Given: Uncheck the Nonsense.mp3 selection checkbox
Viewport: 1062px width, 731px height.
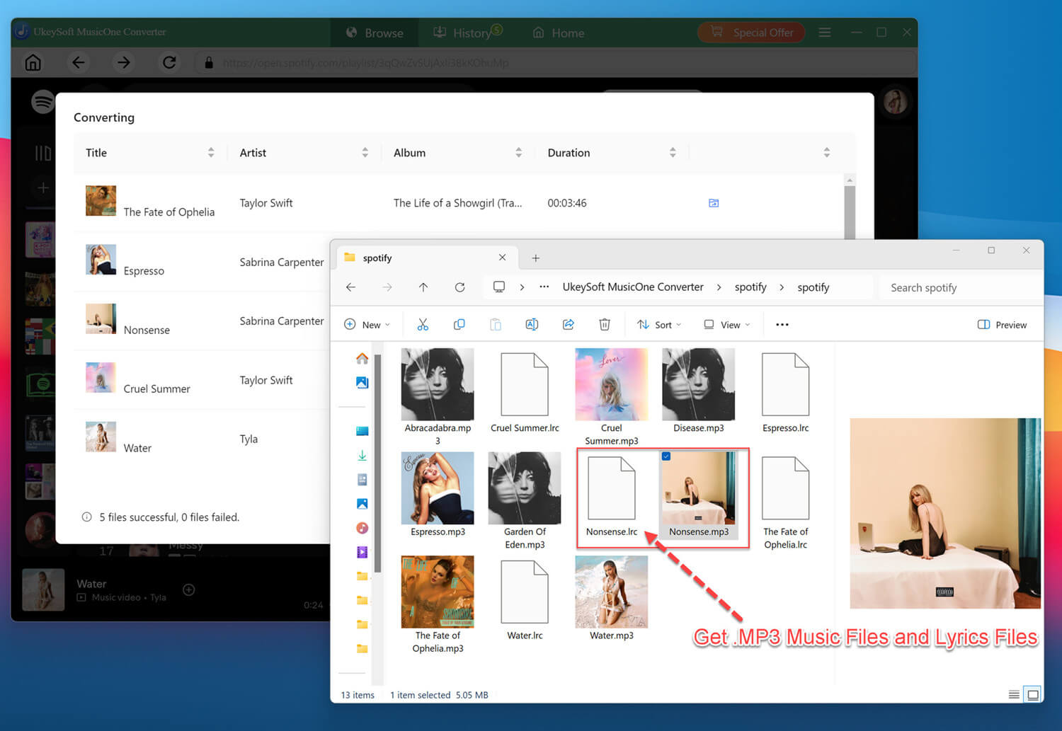Looking at the screenshot, I should 666,456.
